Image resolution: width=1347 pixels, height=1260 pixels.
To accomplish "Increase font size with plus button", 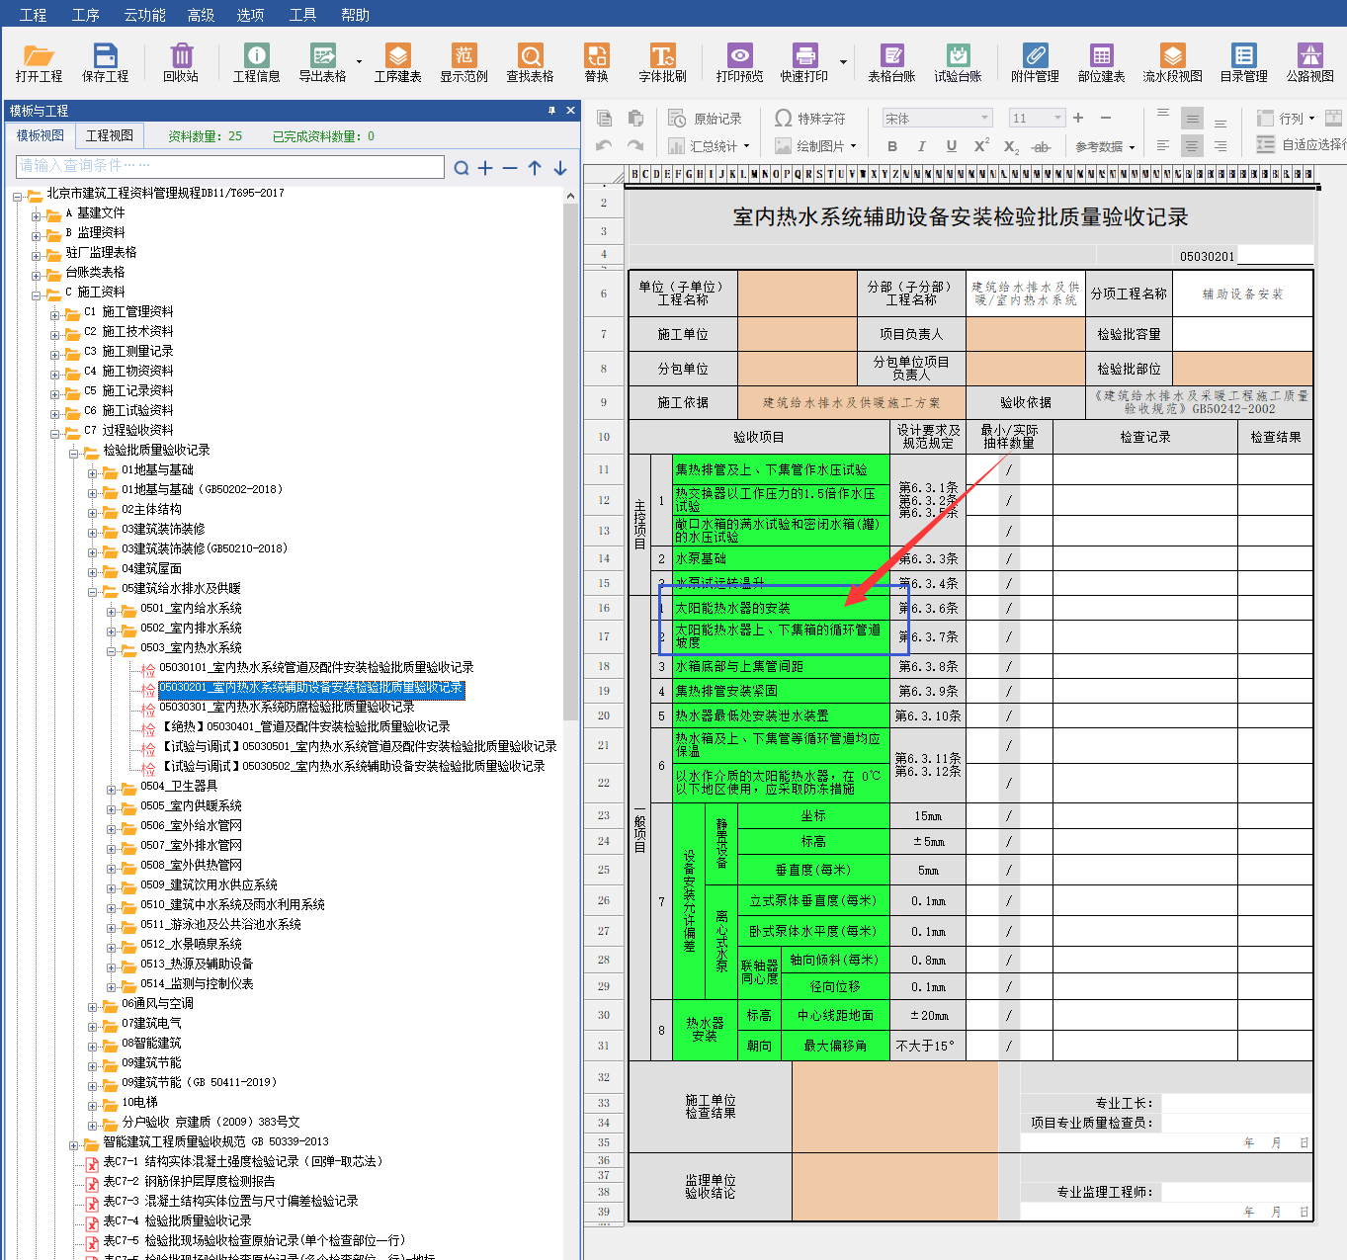I will [x=1078, y=119].
